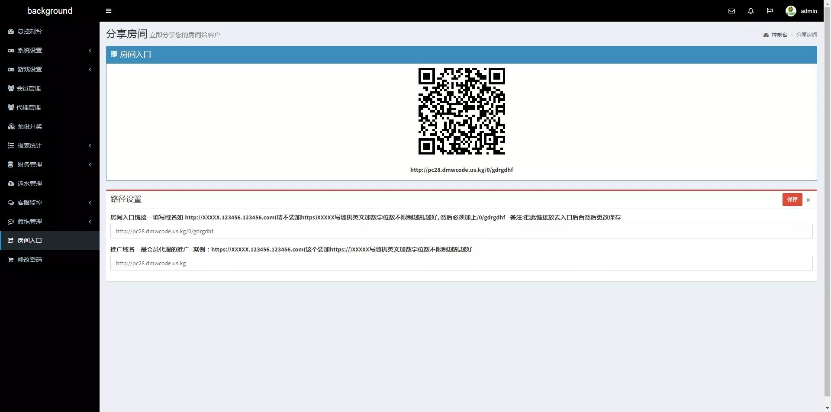The height and width of the screenshot is (412, 831).
Task: Expand the 系统设置 menu arrow
Action: pos(90,50)
